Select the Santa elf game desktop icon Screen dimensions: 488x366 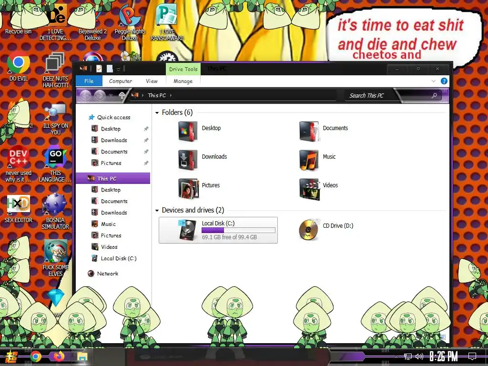(x=55, y=258)
